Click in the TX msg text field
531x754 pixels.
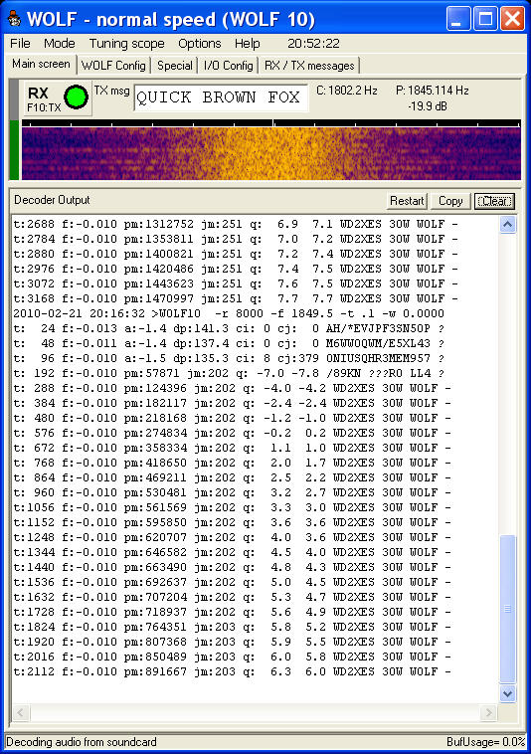pos(221,97)
